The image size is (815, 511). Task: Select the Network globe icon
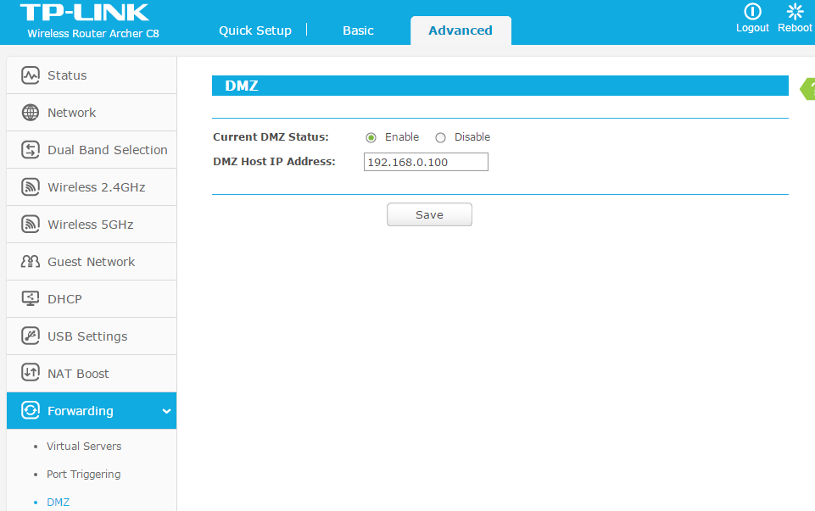pyautogui.click(x=29, y=112)
